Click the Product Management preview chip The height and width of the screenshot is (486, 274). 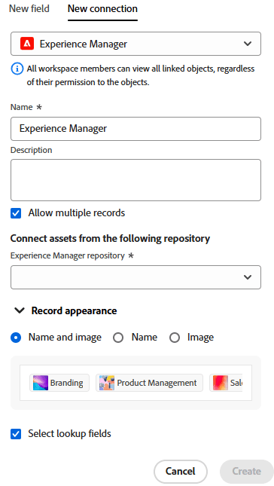(x=149, y=383)
